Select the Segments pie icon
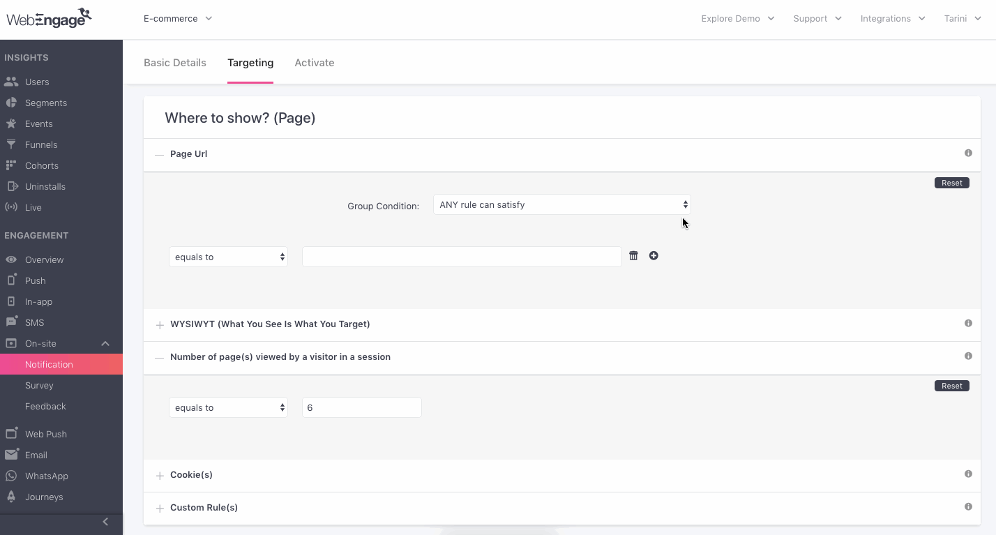Image resolution: width=996 pixels, height=535 pixels. pyautogui.click(x=10, y=103)
